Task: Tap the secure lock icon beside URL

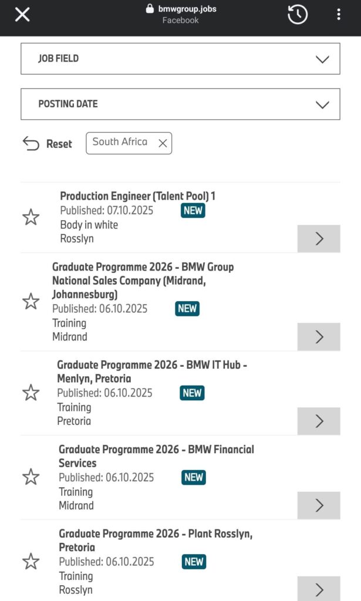Action: pyautogui.click(x=150, y=9)
